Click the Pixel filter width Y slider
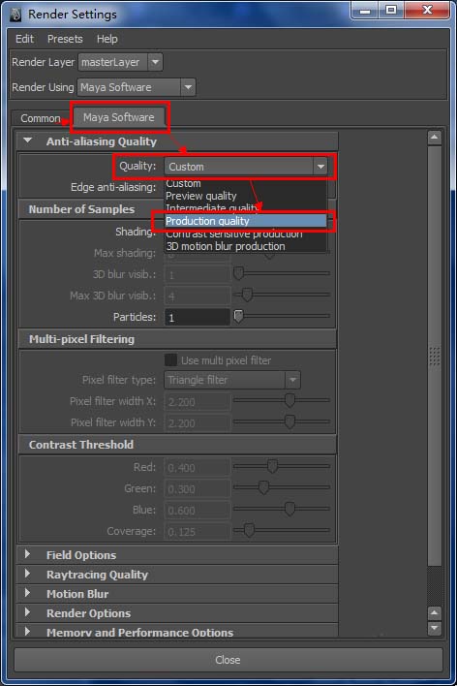Viewport: 457px width, 686px height. click(282, 421)
